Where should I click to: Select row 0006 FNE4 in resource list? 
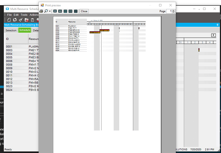[x=22, y=61]
